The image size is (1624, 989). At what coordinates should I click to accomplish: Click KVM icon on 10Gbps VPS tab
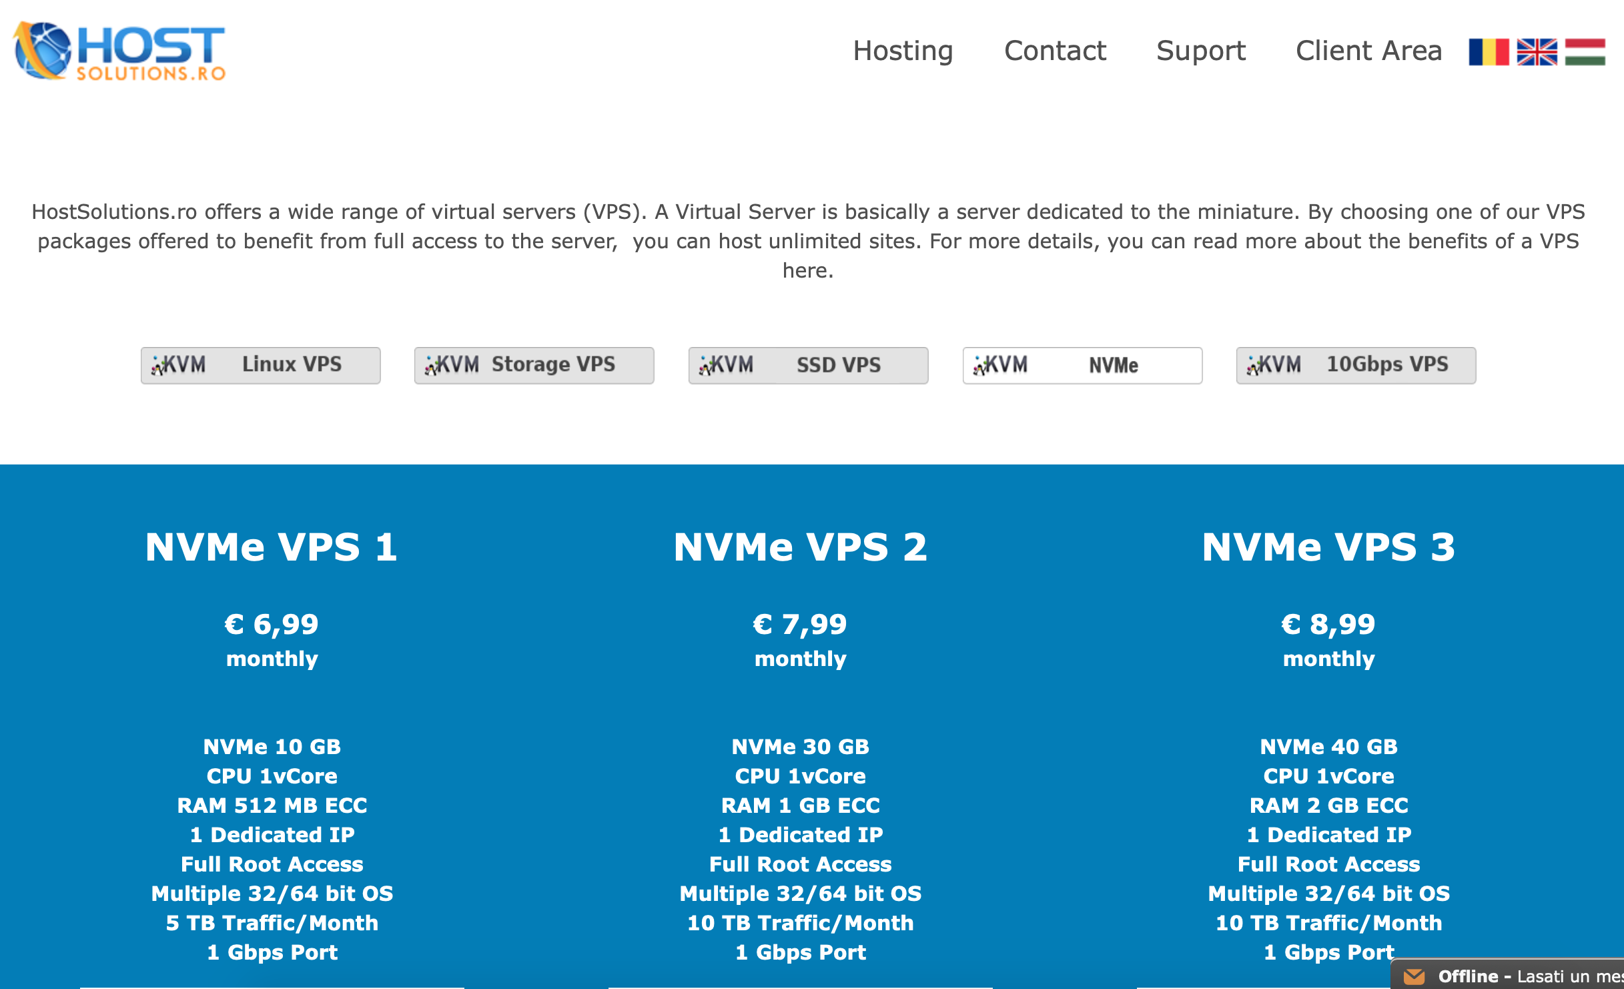1274,365
